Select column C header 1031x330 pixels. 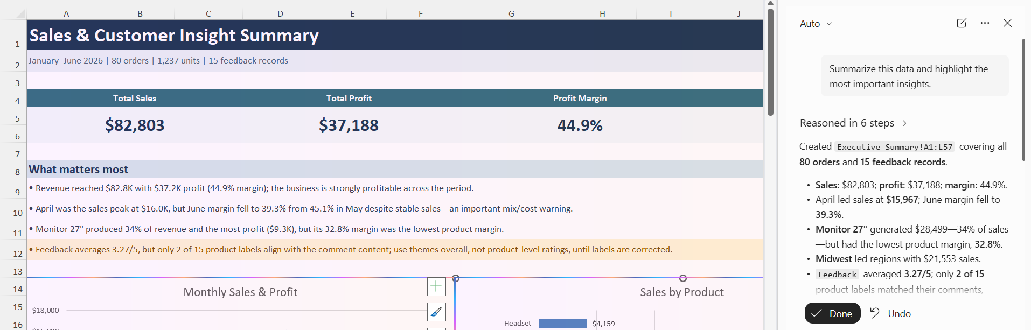pyautogui.click(x=208, y=14)
